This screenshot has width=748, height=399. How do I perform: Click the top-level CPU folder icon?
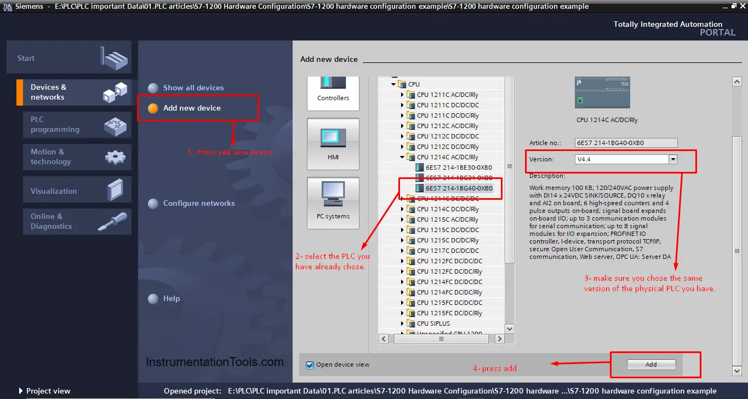402,84
